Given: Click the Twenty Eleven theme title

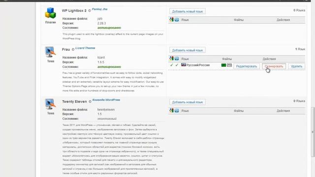Looking at the screenshot, I should tap(74, 102).
